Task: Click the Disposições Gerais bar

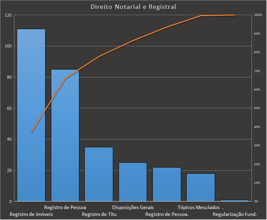Action: tap(133, 182)
